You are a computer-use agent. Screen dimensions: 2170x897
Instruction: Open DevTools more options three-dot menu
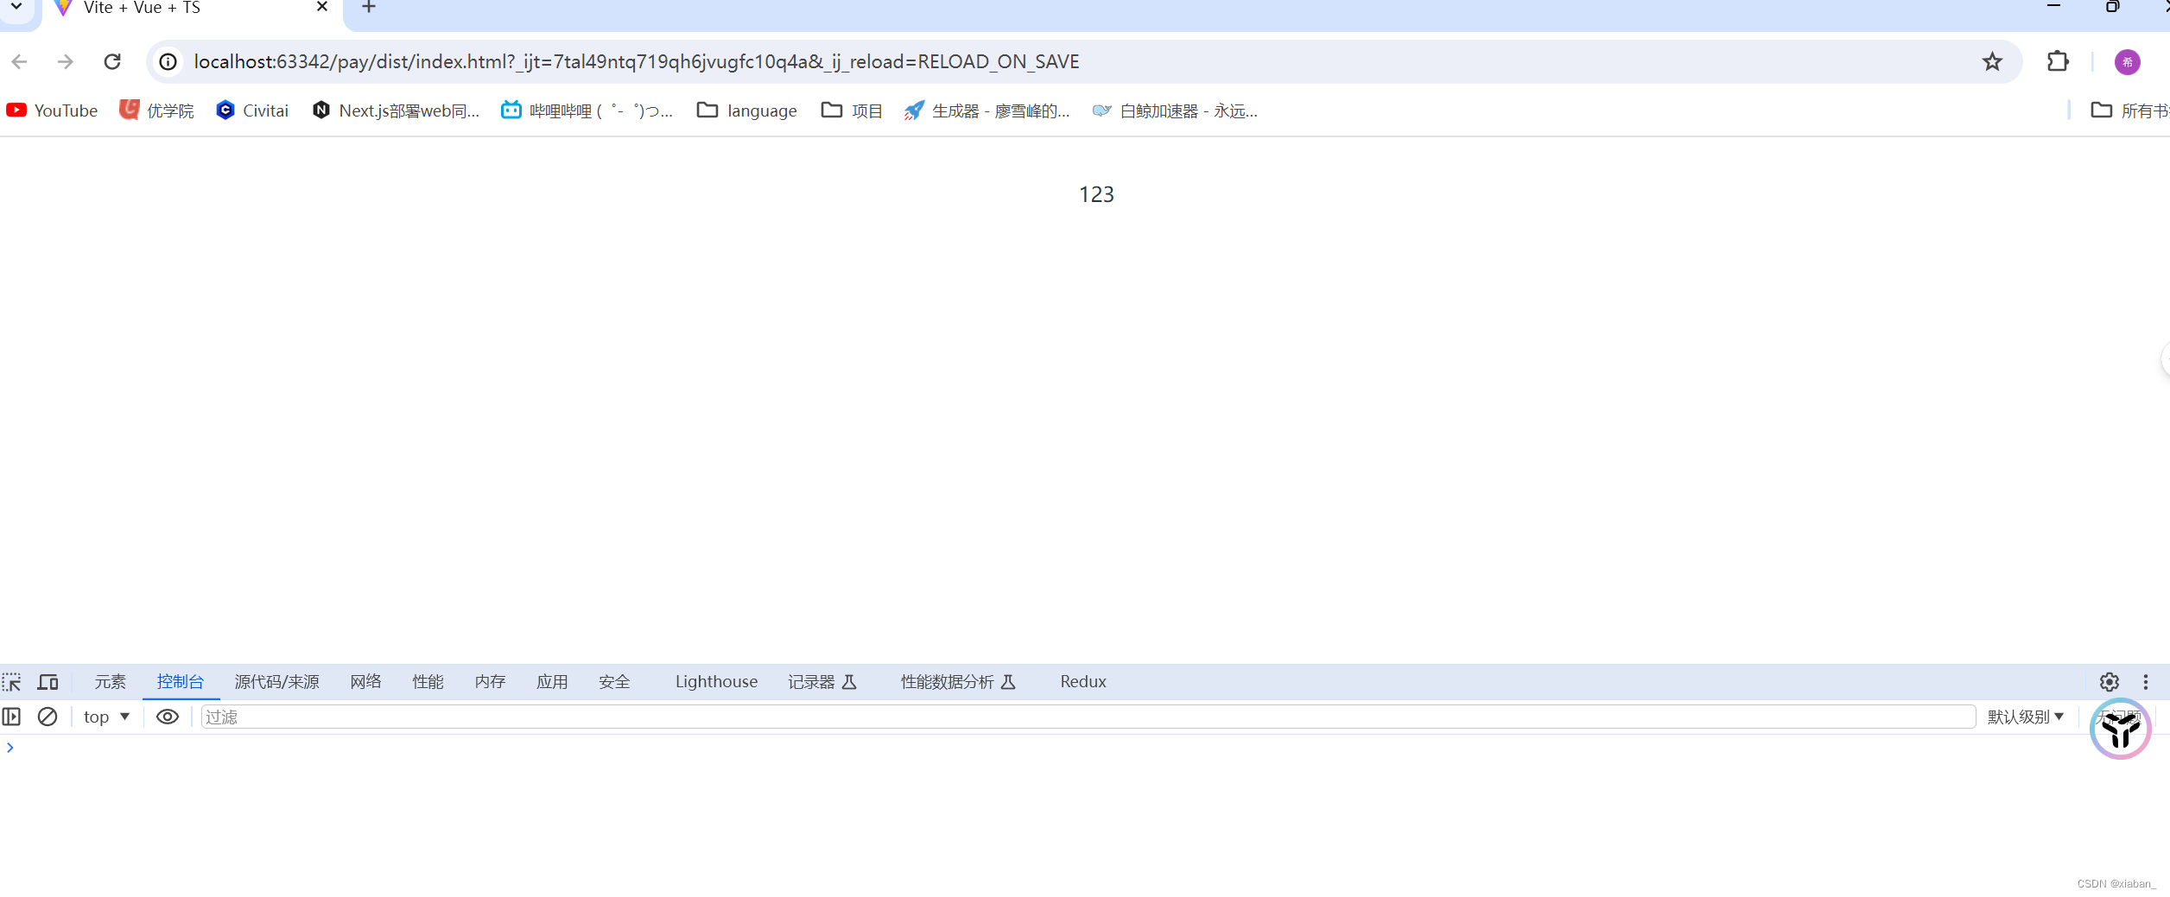(x=2146, y=681)
